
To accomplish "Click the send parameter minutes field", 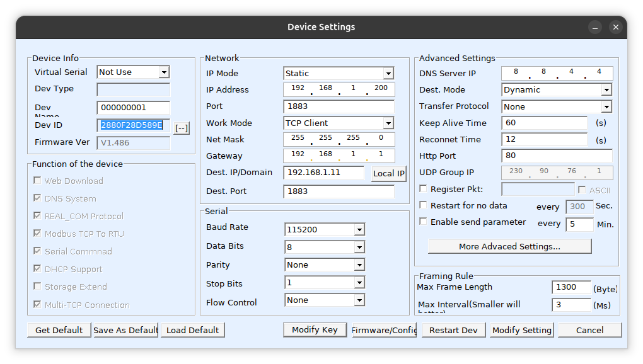I will [579, 224].
